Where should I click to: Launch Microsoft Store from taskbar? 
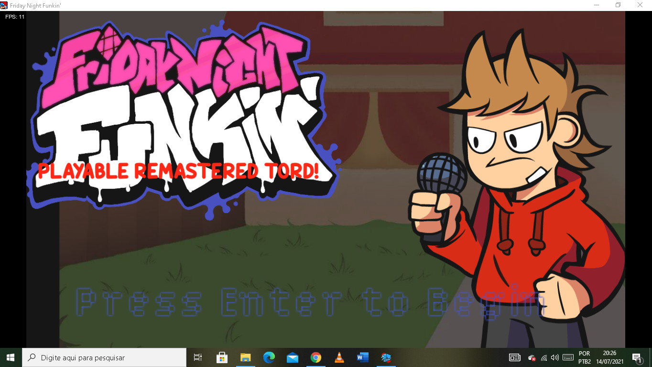pos(222,357)
